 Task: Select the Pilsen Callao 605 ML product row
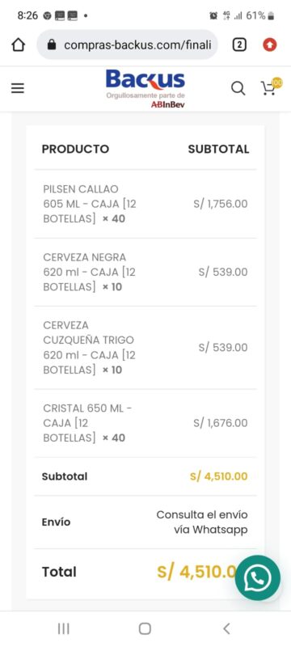click(145, 204)
